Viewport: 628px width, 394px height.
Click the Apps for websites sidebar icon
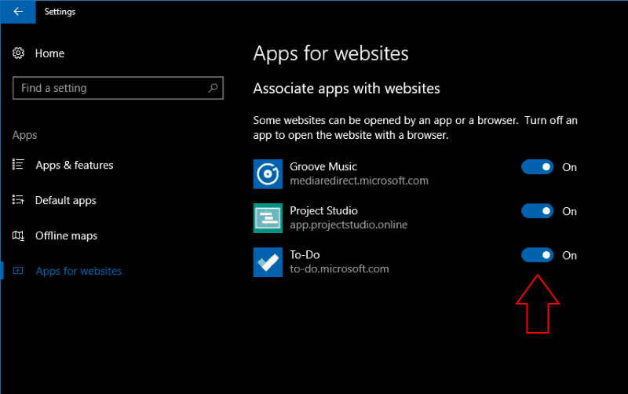click(x=18, y=271)
